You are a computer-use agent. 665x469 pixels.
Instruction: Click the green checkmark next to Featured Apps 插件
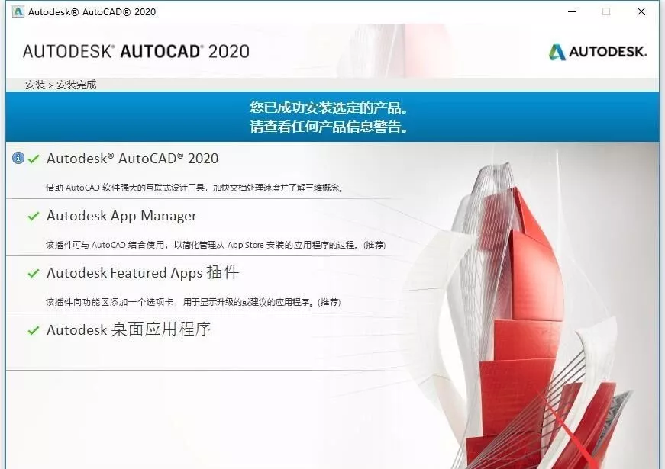click(34, 274)
